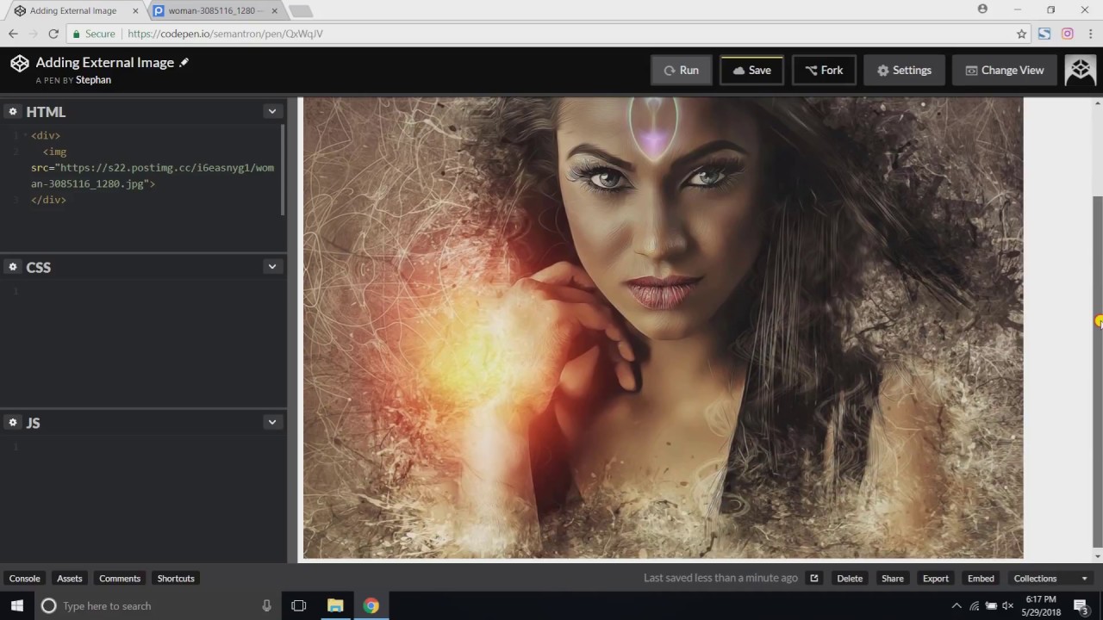The image size is (1103, 620).
Task: Open the Console panel
Action: [x=24, y=578]
